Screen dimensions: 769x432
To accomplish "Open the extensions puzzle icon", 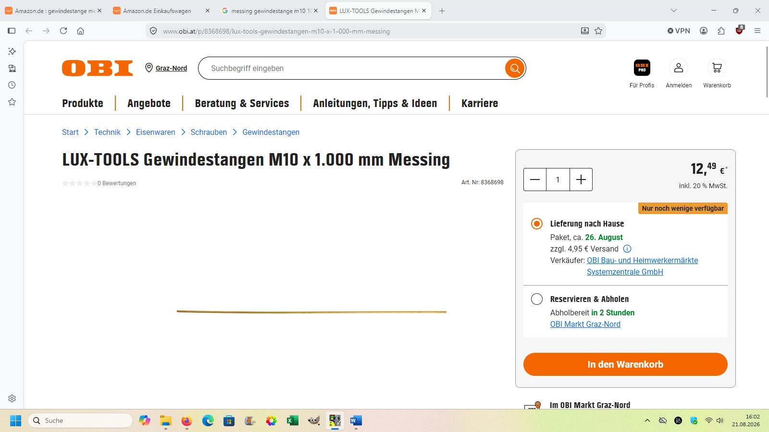I will pyautogui.click(x=721, y=31).
